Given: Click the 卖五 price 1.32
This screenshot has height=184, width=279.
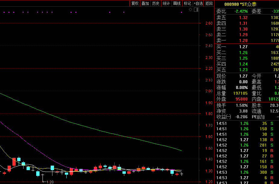Looking at the screenshot, I should [243, 18].
